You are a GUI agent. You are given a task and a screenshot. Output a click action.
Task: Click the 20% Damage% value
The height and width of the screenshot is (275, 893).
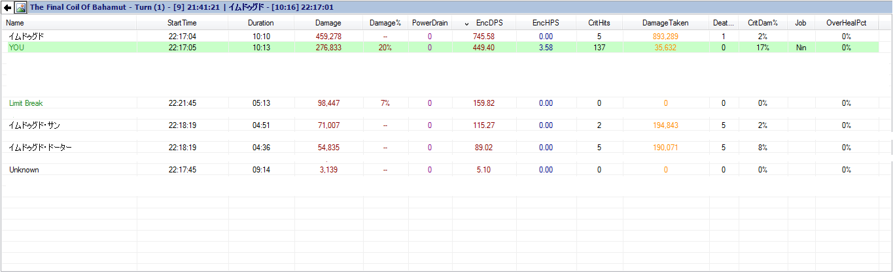(x=385, y=48)
